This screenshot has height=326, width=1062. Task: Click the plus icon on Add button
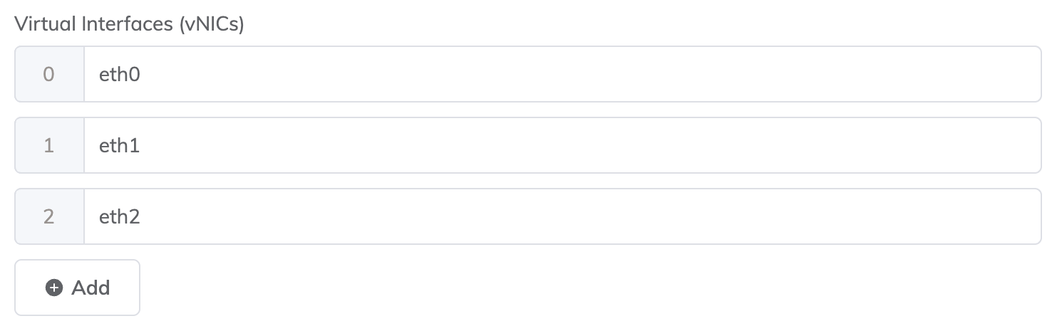pos(54,288)
